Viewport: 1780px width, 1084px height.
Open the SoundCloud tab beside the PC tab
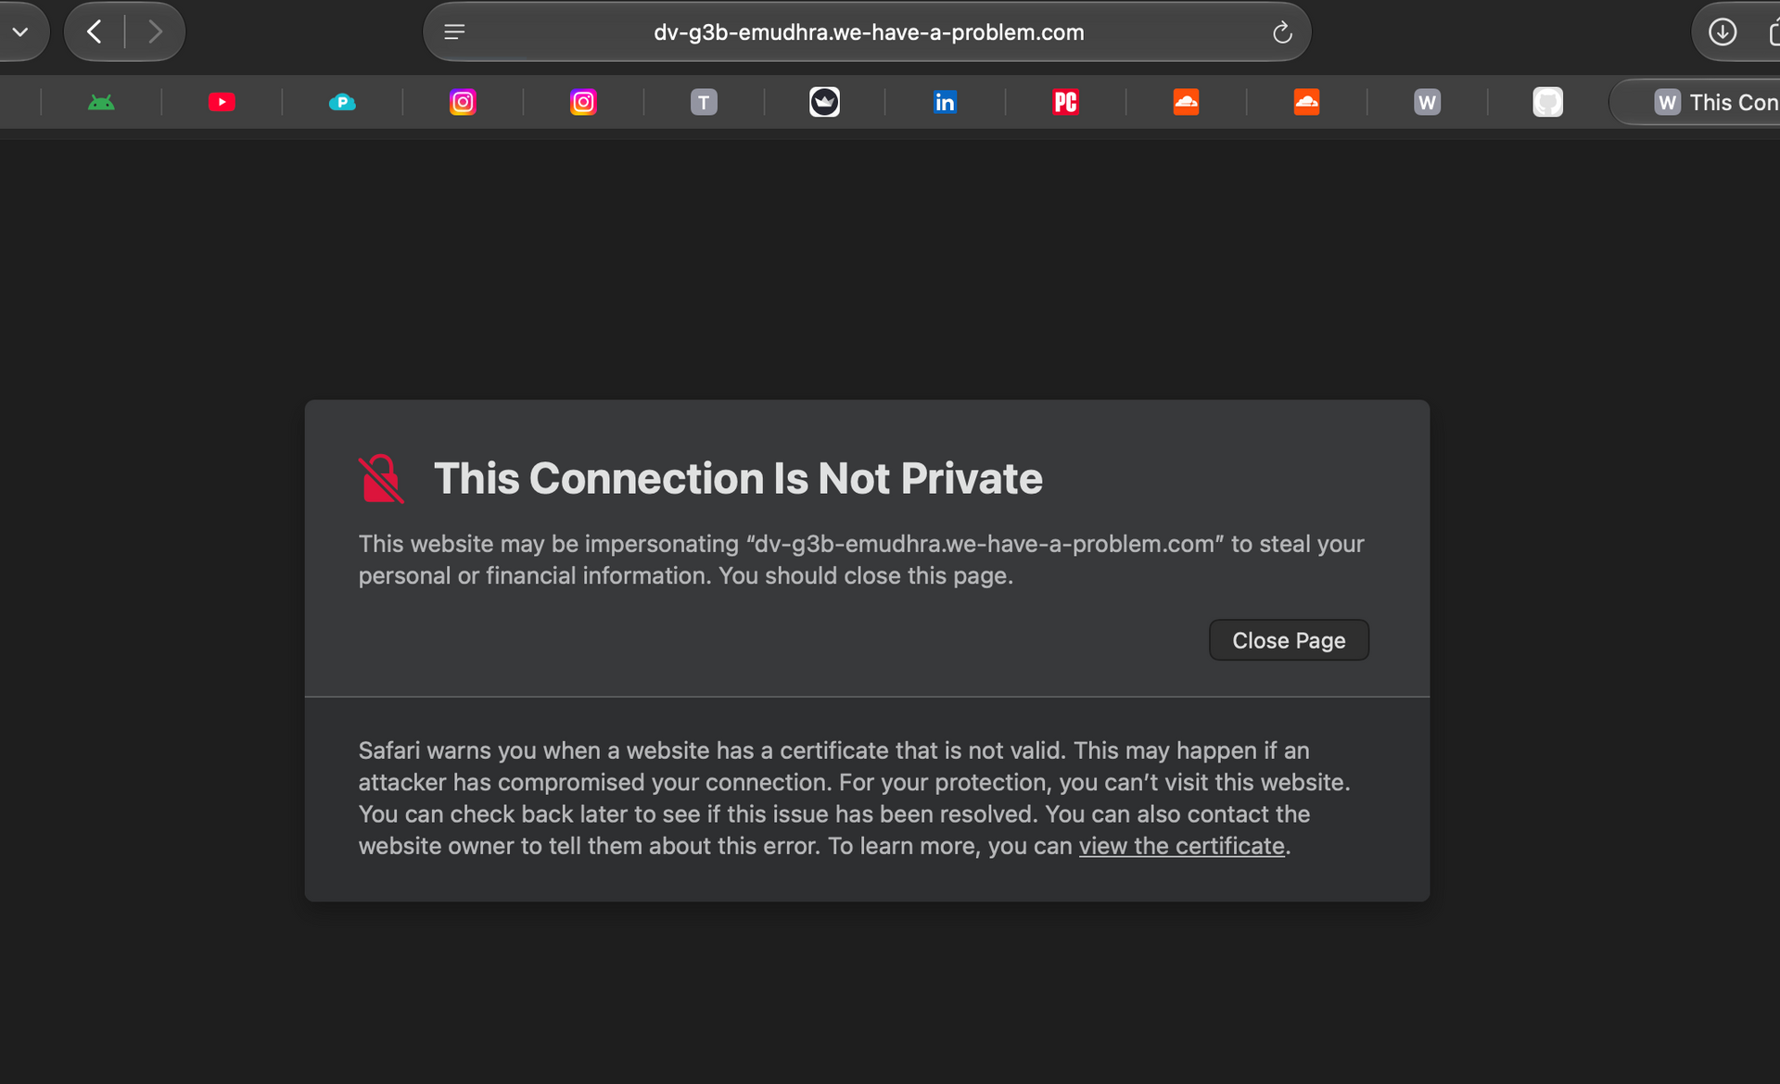(x=1186, y=102)
